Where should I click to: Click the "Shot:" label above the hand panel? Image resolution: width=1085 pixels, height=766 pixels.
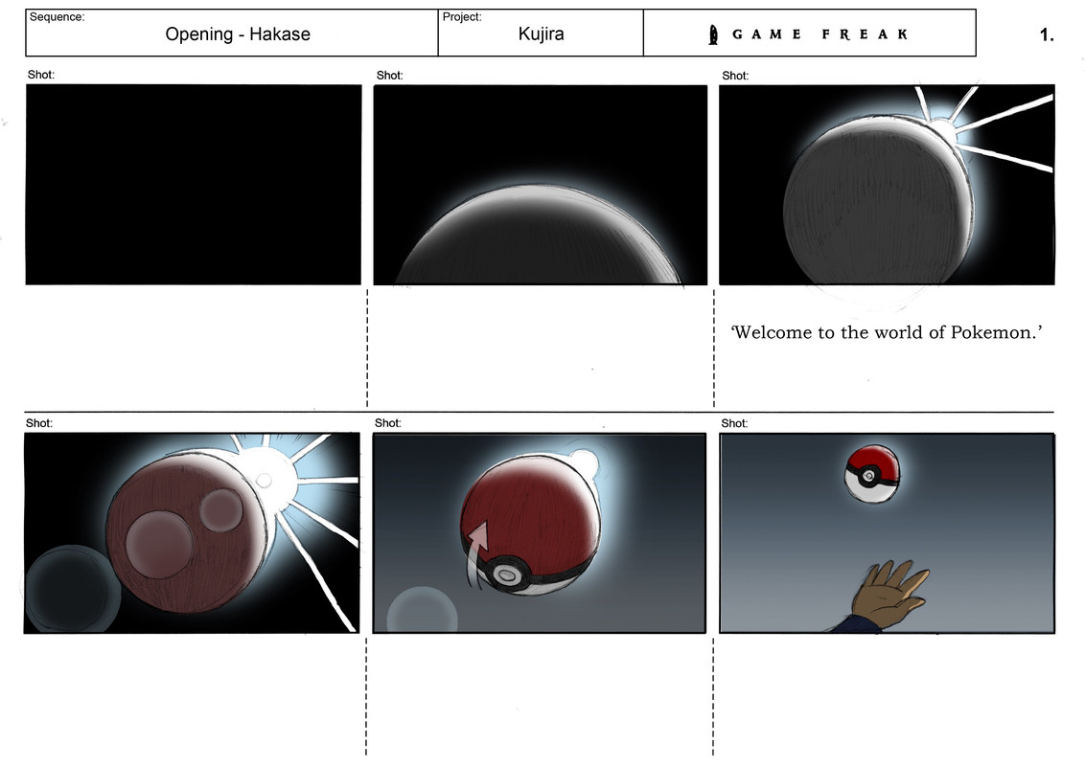tap(734, 424)
